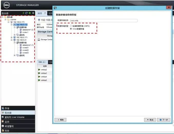The width and height of the screenshot is (174, 134).
Task: Click the datastore1 (2) disk icon
Action: pyautogui.click(x=21, y=30)
